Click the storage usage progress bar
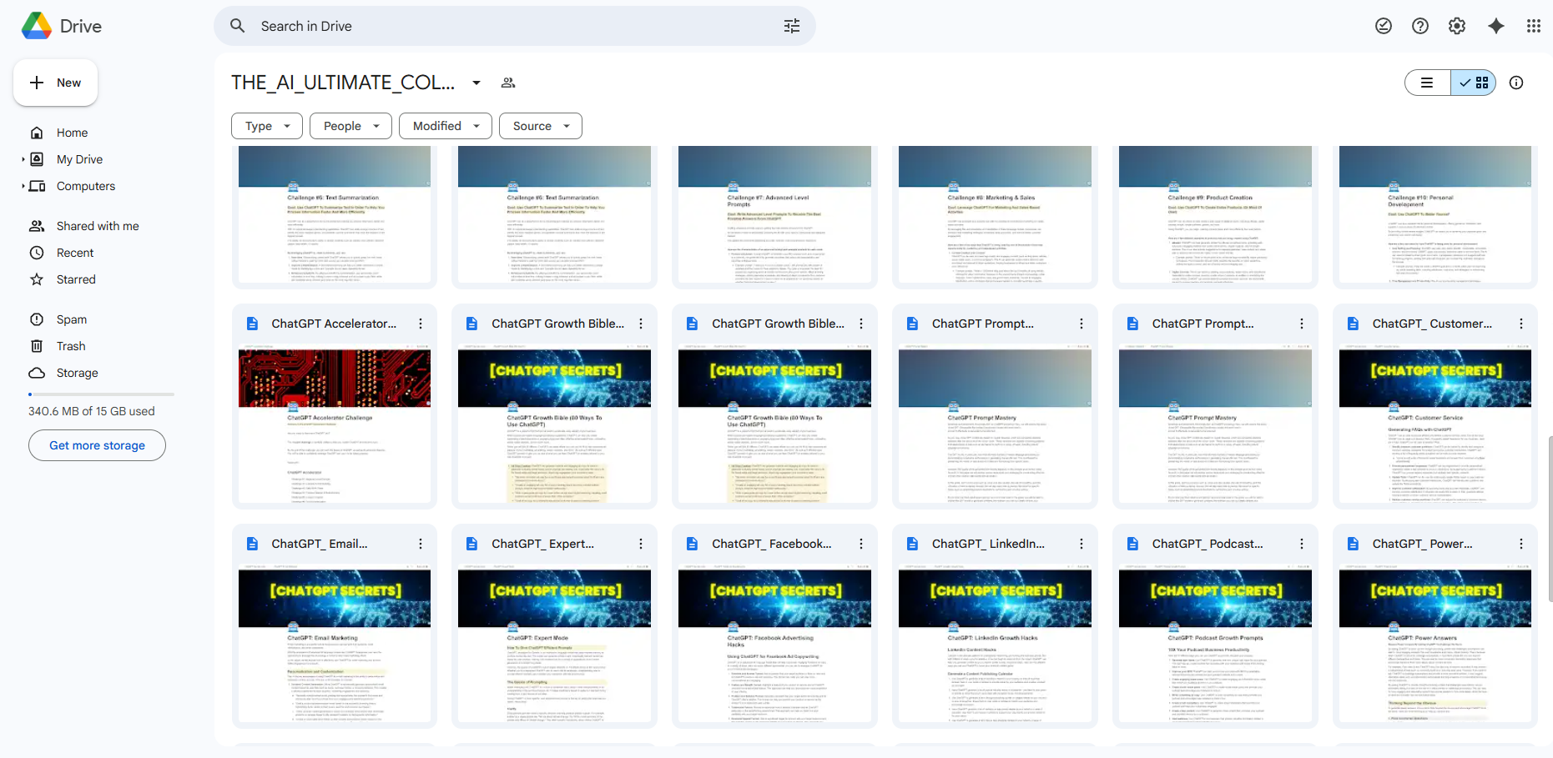This screenshot has width=1553, height=758. [x=101, y=394]
